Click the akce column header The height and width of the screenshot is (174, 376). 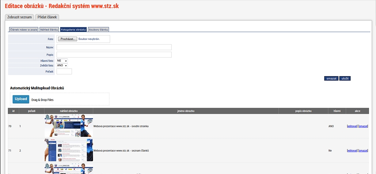coord(357,111)
